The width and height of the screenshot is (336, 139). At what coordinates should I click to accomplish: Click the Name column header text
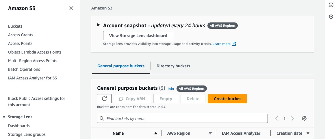(x=118, y=133)
